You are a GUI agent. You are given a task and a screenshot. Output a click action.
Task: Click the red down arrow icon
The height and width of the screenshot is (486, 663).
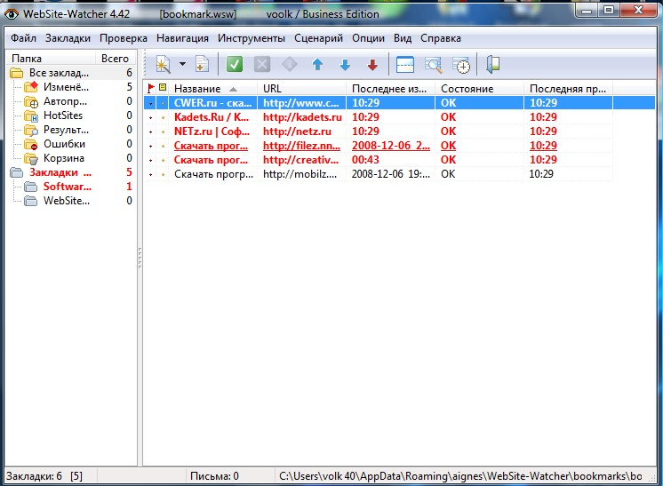click(372, 65)
